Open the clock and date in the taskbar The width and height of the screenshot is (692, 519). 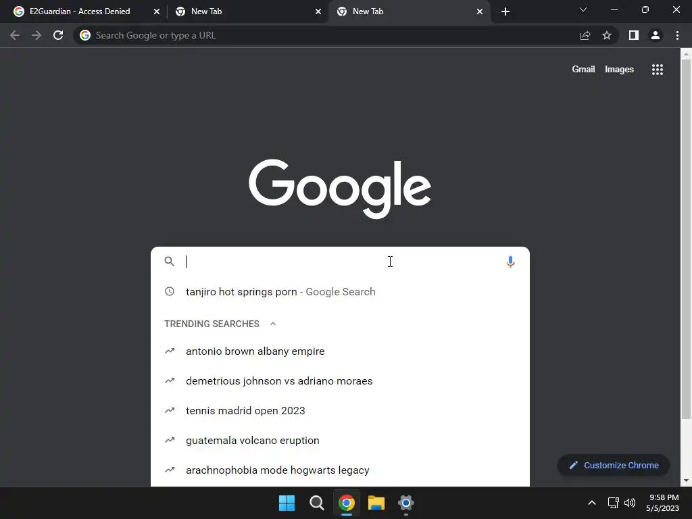point(662,503)
